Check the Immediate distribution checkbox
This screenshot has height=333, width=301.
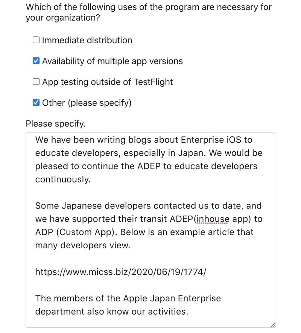point(36,40)
